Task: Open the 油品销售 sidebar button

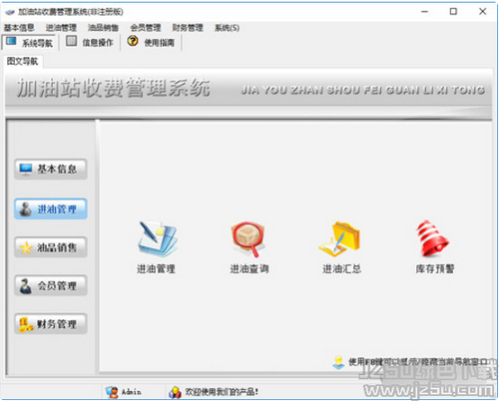Action: click(51, 247)
